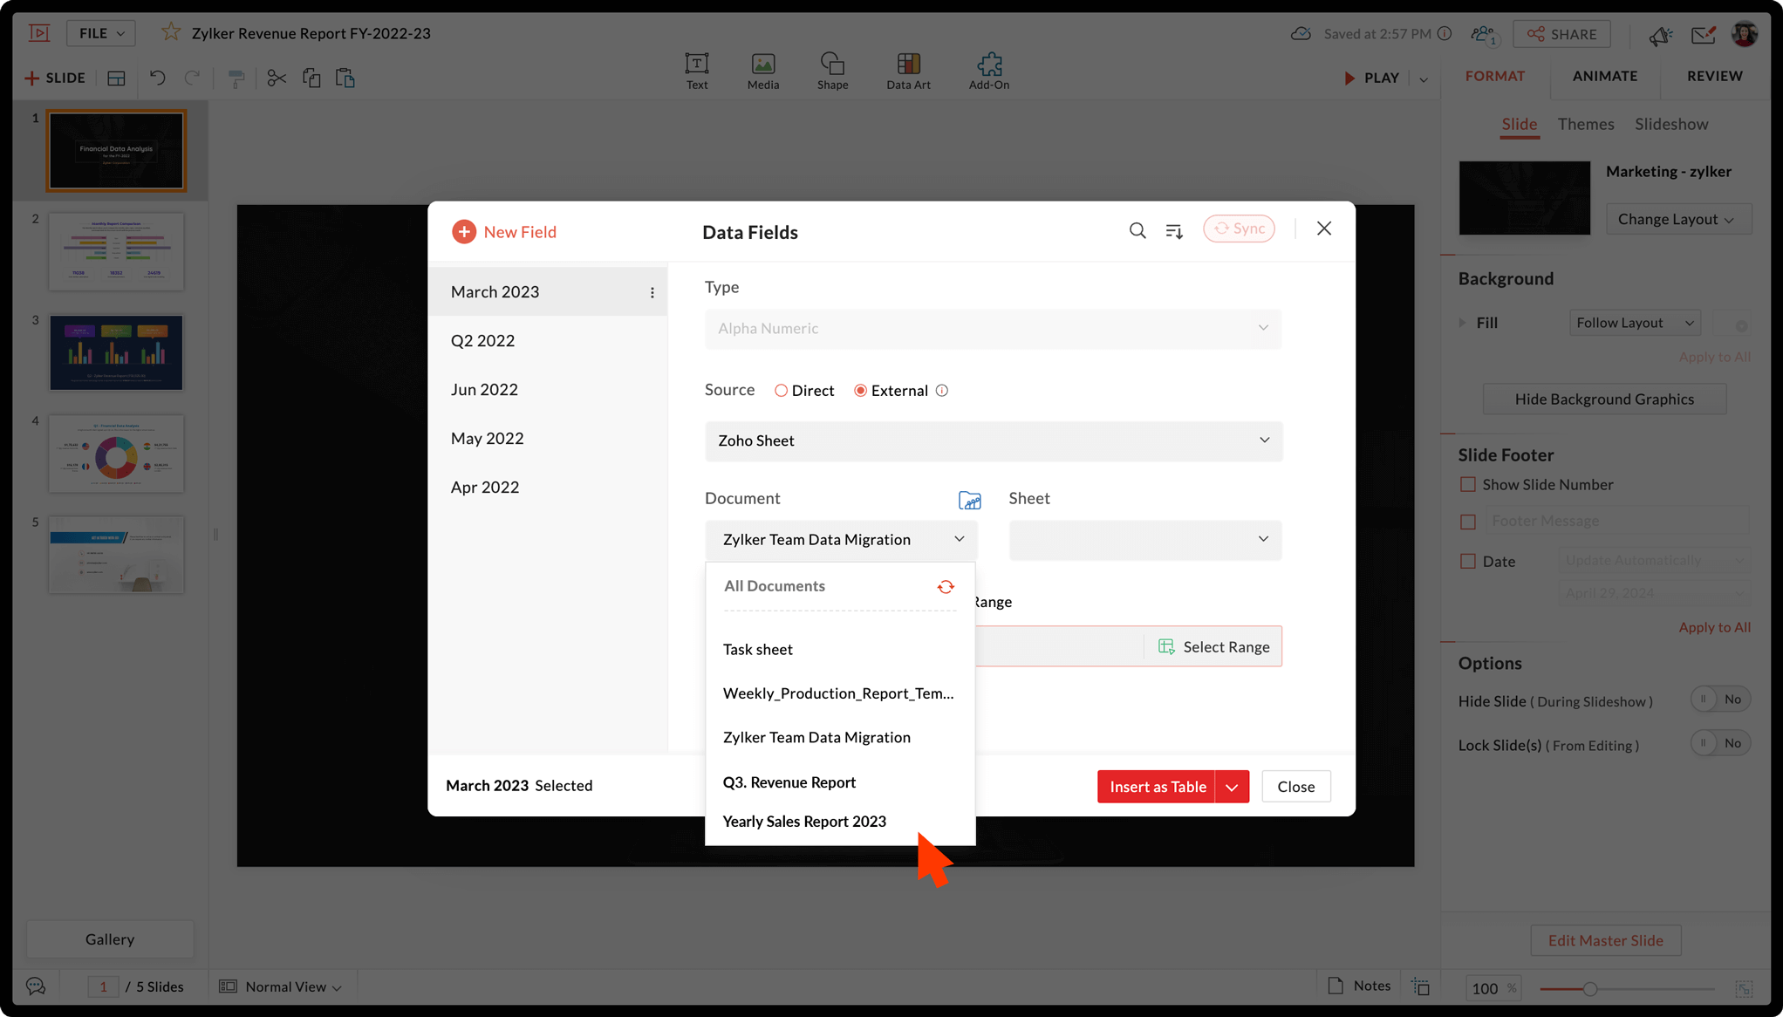This screenshot has height=1017, width=1783.
Task: Expand the Type Alpha Numeric dropdown
Action: 993,329
